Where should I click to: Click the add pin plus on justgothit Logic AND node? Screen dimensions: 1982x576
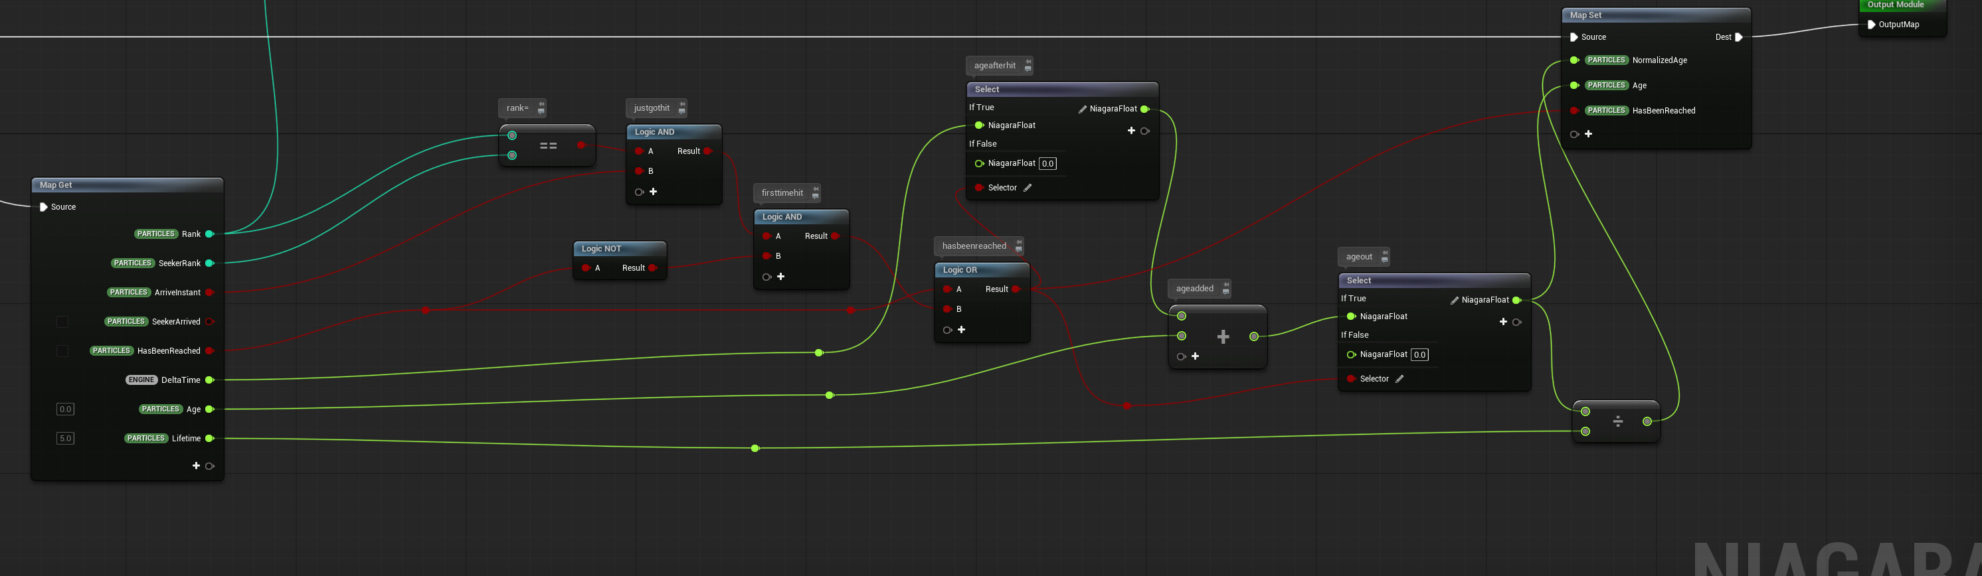653,192
